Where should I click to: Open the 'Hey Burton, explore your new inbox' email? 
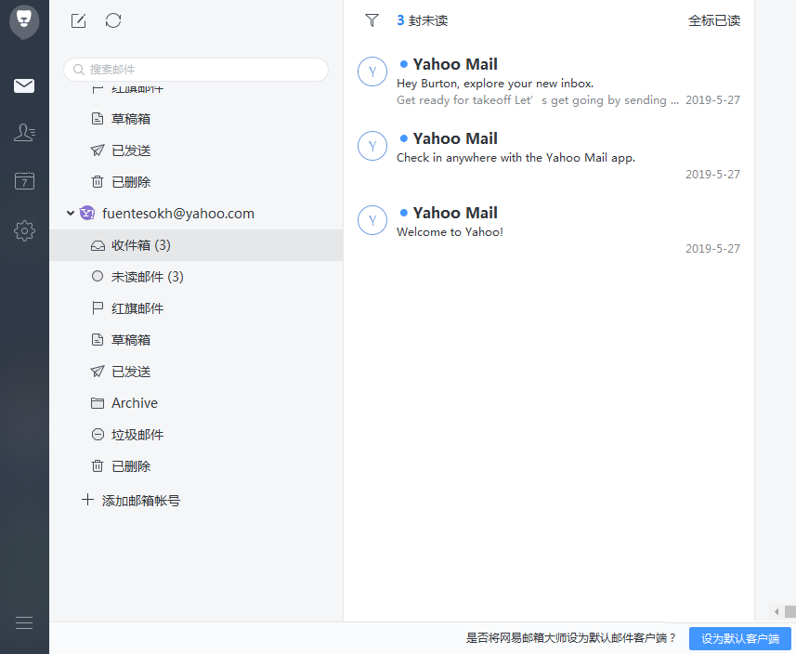click(x=549, y=81)
